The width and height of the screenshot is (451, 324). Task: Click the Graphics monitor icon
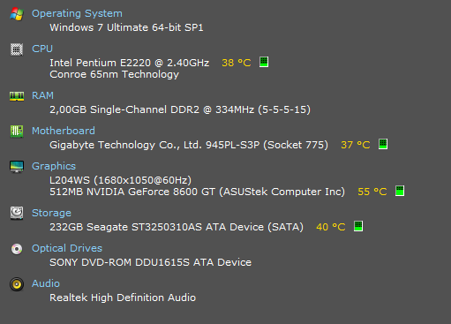click(x=17, y=167)
